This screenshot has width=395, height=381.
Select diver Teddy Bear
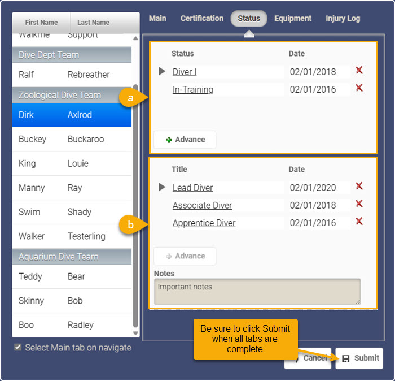(x=72, y=276)
